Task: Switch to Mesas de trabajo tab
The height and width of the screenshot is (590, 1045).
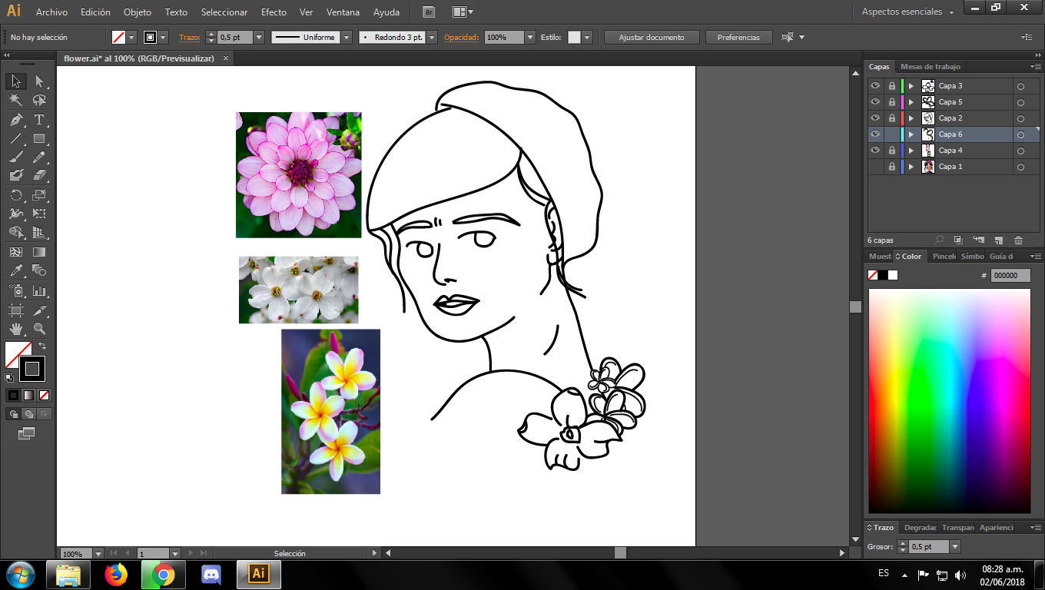Action: 930,67
